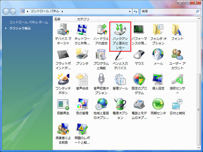Expand the arrow before コントロール パネル breadcrumb

point(28,11)
